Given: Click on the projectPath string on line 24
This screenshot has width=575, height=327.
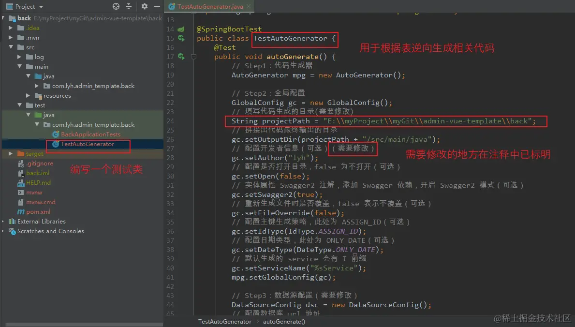Looking at the screenshot, I should click(x=427, y=121).
